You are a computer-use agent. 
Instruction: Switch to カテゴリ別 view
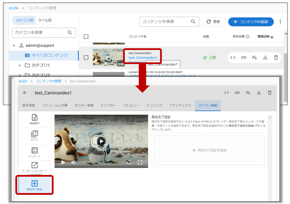click(24, 20)
